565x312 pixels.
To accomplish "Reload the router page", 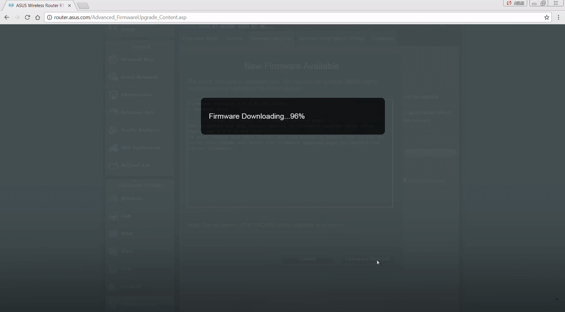I will click(27, 17).
